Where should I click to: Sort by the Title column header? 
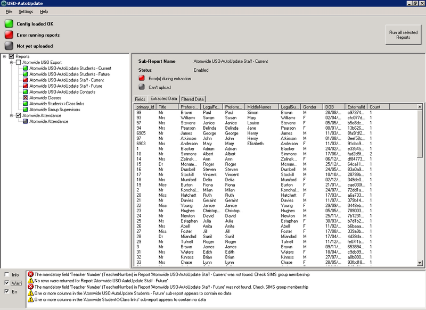pyautogui.click(x=167, y=107)
